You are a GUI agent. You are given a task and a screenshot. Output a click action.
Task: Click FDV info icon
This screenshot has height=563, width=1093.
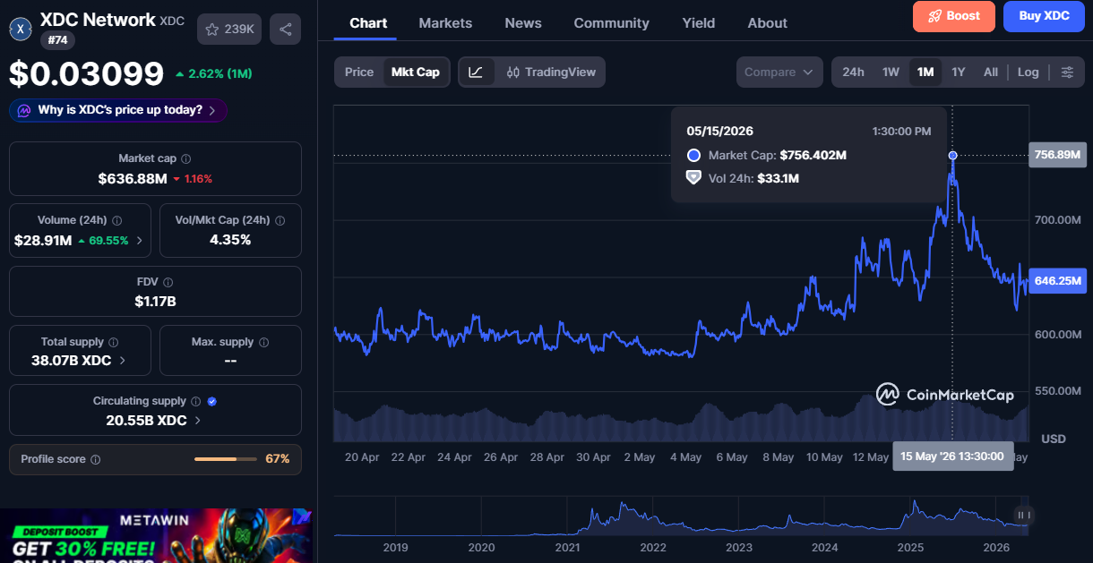click(168, 282)
